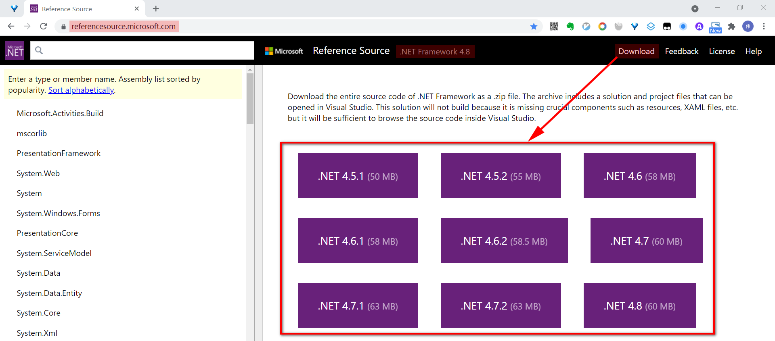Screen dimensions: 775x341
Task: Focus the type search input field
Action: coord(142,50)
